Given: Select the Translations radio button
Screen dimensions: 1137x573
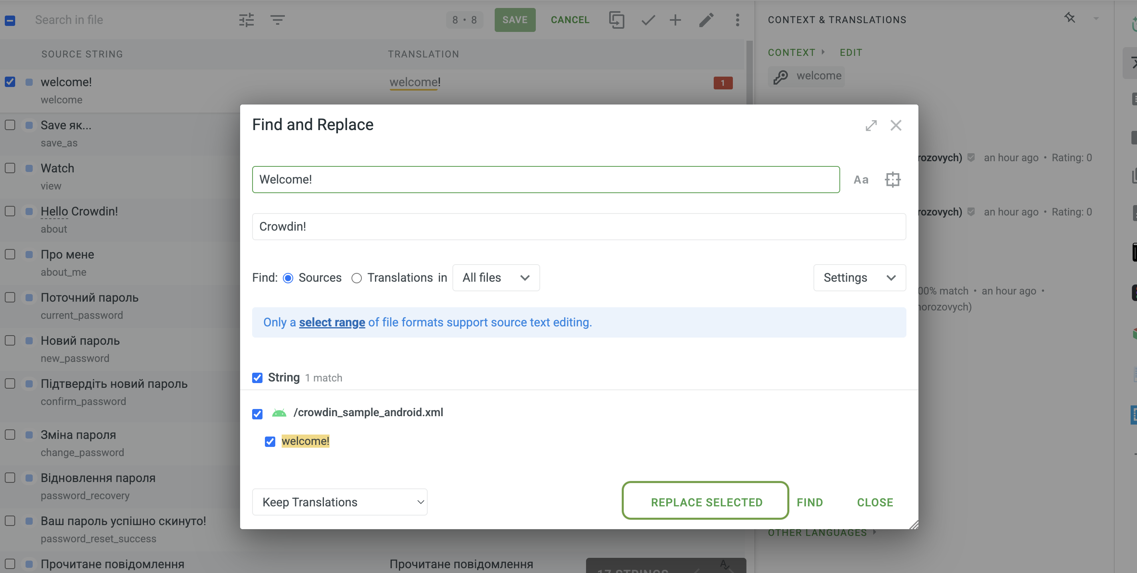Looking at the screenshot, I should (357, 278).
